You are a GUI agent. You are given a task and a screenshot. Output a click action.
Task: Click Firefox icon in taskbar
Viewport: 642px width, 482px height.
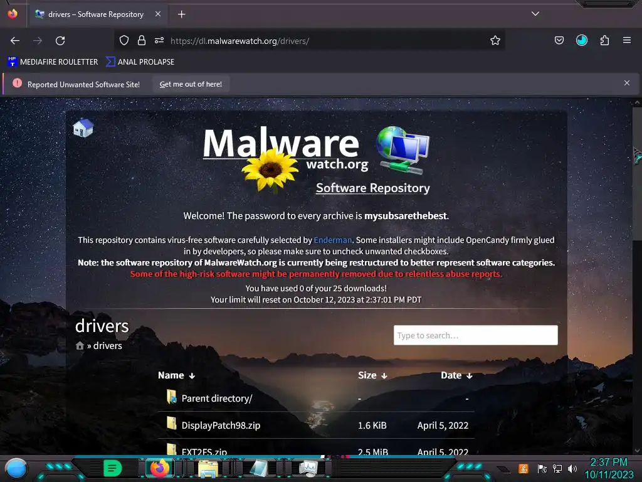(160, 468)
